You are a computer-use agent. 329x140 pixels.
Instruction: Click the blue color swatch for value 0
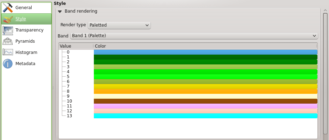pyautogui.click(x=205, y=52)
